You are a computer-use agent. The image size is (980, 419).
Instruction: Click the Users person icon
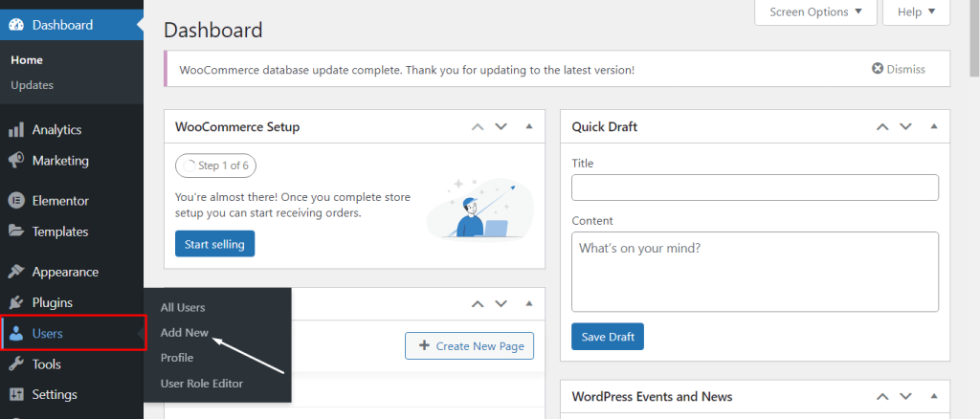[16, 334]
